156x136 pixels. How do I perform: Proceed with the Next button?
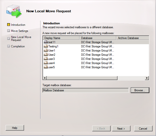click(x=121, y=129)
